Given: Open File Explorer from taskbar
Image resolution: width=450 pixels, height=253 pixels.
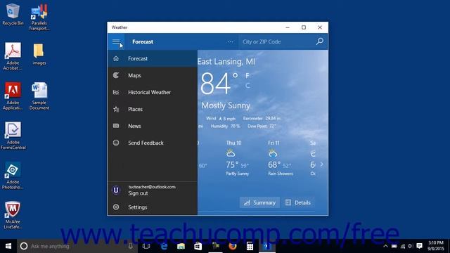Looking at the screenshot, I should click(x=181, y=246).
